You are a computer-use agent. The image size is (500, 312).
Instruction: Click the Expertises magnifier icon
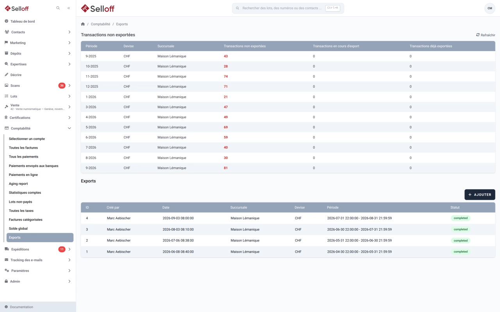[x=7, y=64]
